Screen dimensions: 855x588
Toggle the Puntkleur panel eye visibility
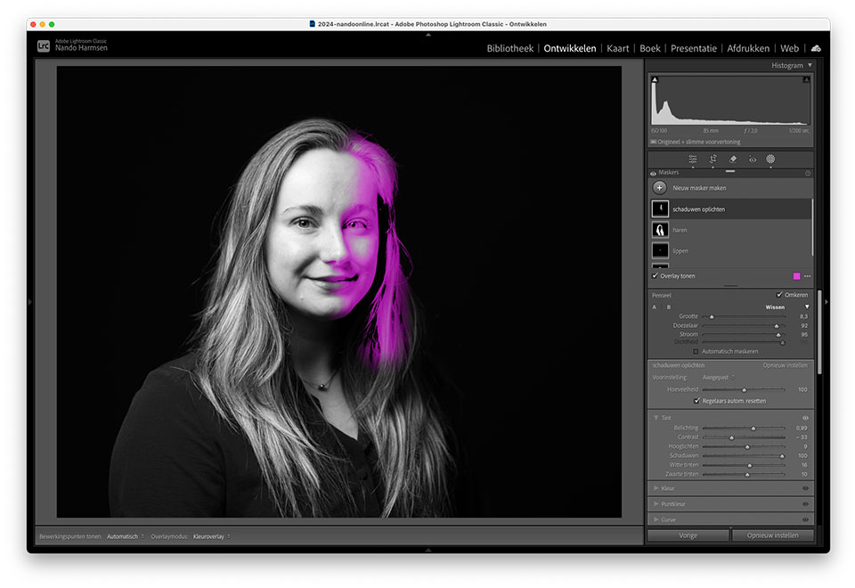click(805, 504)
